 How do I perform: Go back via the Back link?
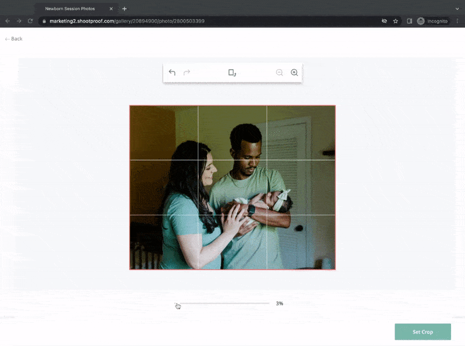pyautogui.click(x=13, y=39)
